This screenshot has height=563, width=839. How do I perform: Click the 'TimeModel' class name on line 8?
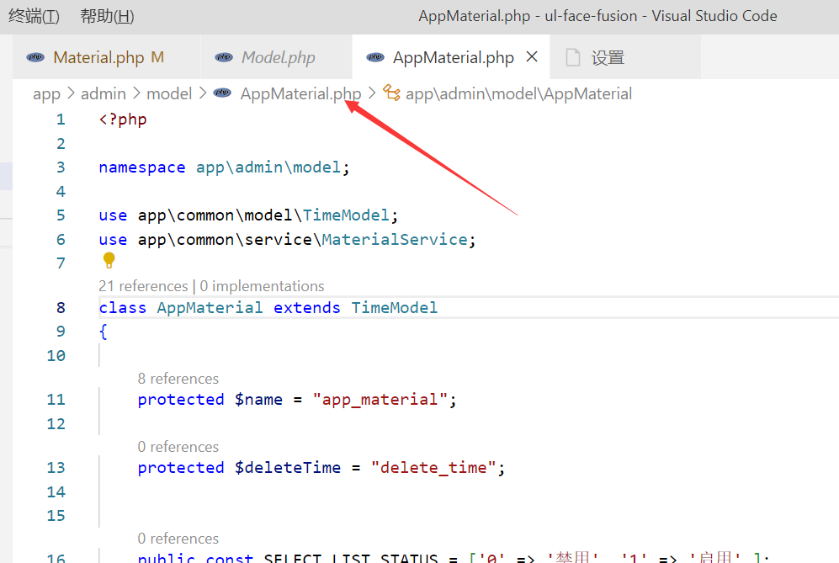[395, 308]
